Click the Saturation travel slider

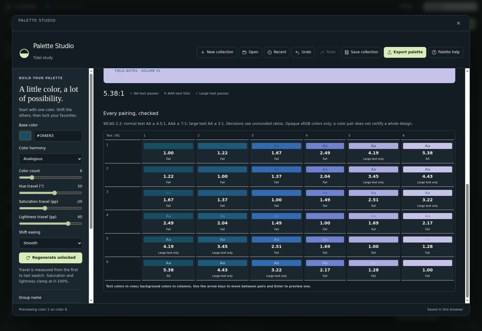[51, 208]
